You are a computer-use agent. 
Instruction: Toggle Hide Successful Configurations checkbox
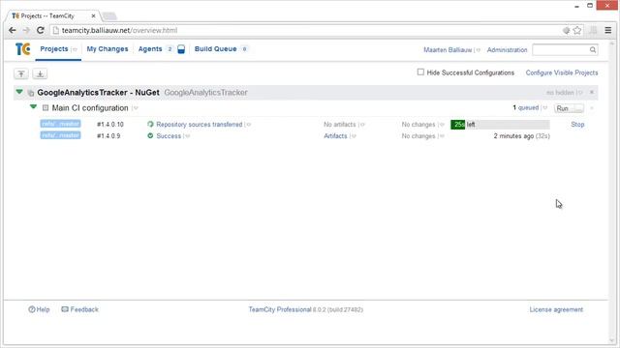[x=420, y=72]
